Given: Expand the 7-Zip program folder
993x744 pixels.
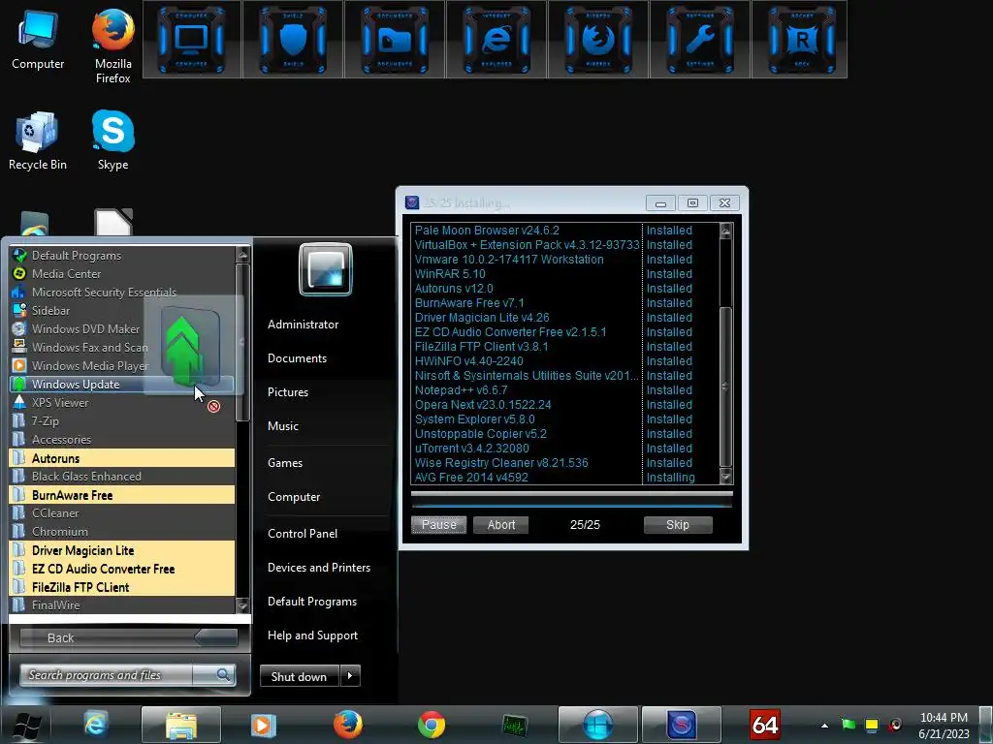Looking at the screenshot, I should coord(121,420).
